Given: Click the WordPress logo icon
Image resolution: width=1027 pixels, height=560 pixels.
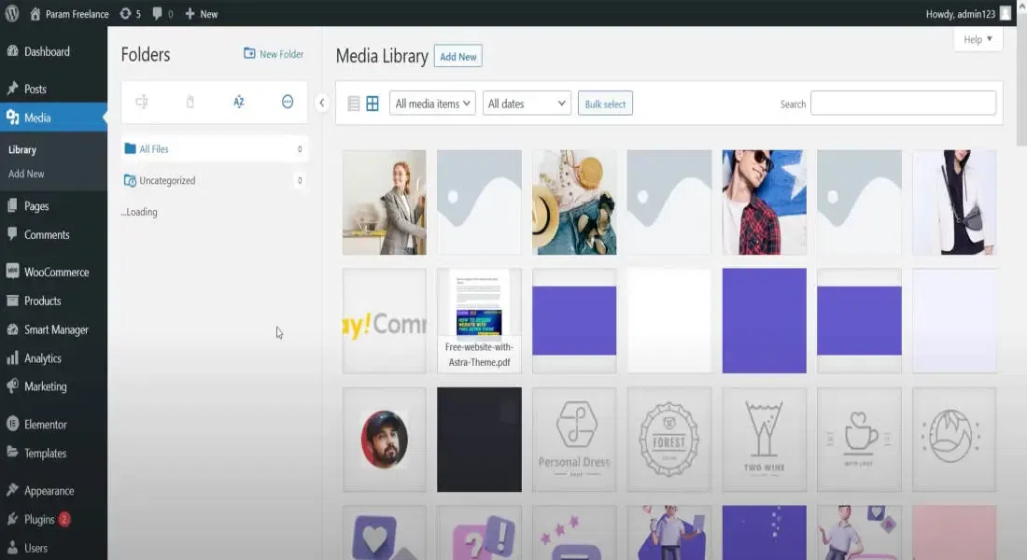Looking at the screenshot, I should pos(12,14).
